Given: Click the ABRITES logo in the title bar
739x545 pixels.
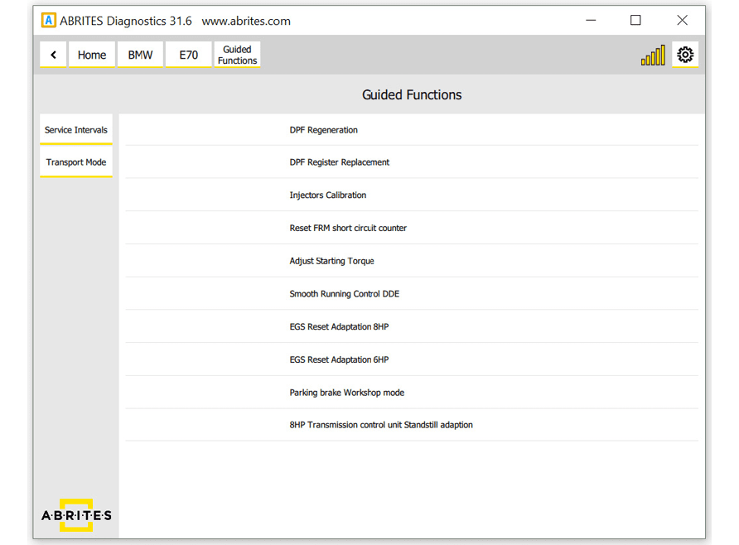Looking at the screenshot, I should point(49,21).
